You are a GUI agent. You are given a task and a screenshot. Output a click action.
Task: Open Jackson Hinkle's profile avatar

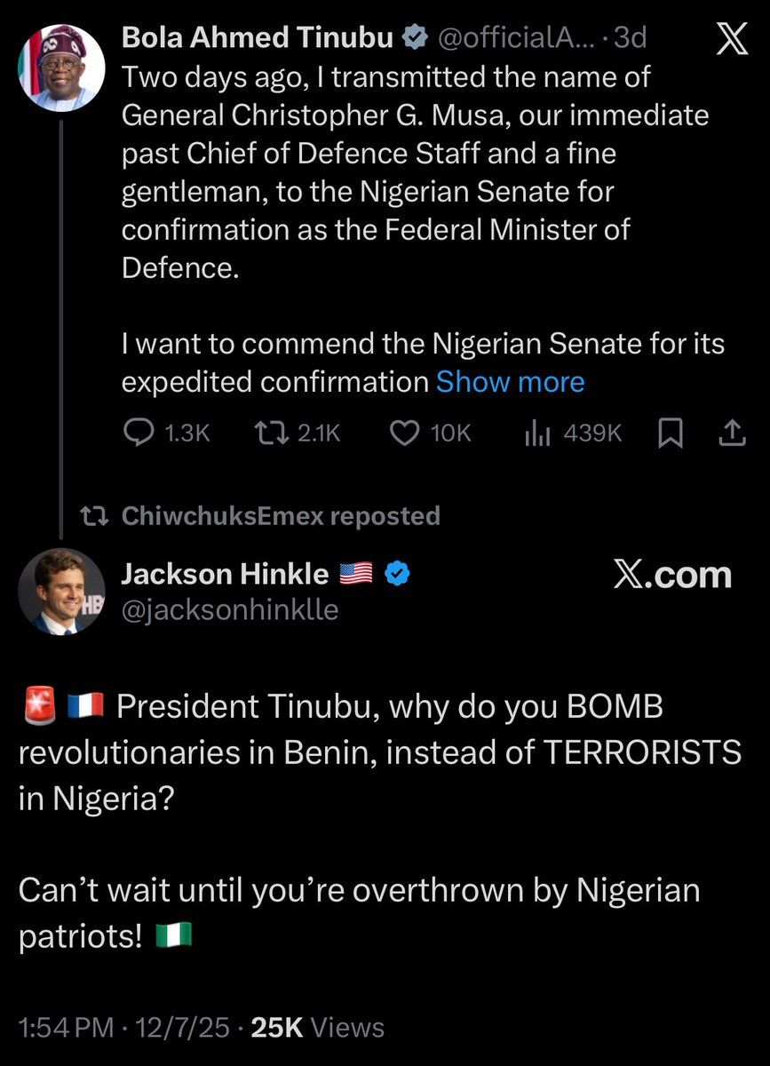pyautogui.click(x=60, y=591)
